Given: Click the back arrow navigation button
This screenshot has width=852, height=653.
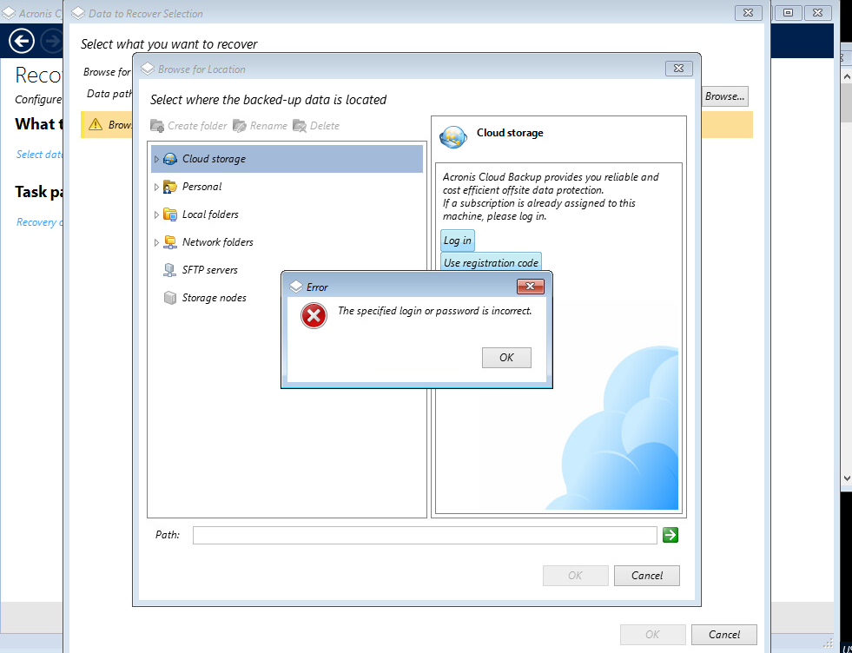Looking at the screenshot, I should click(x=22, y=40).
